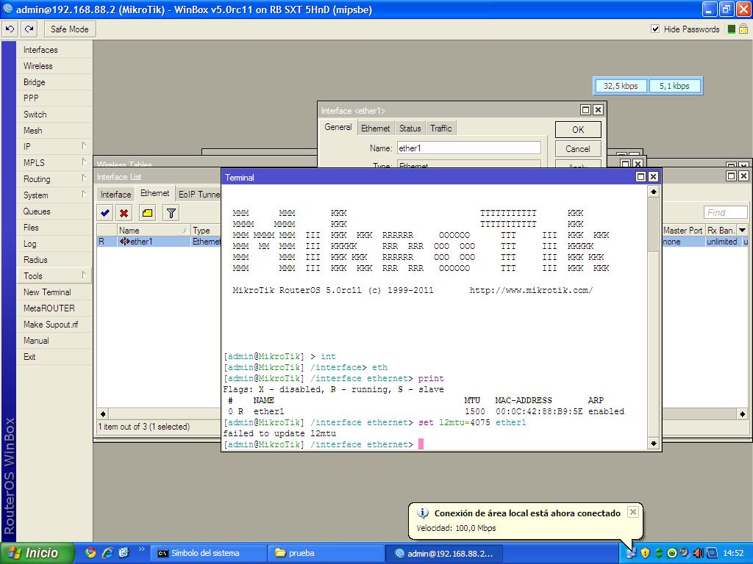Open the Bridge menu item
This screenshot has height=564, width=753.
54,82
